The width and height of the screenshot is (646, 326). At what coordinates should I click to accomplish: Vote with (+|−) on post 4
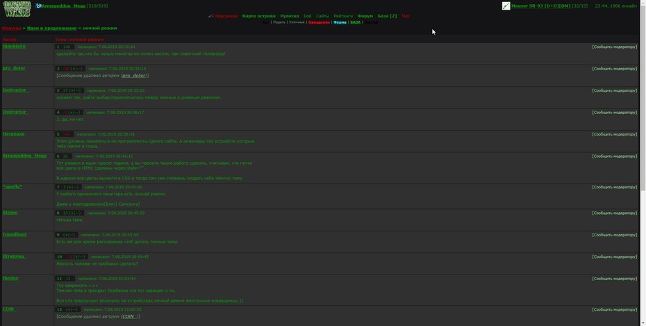[74, 113]
